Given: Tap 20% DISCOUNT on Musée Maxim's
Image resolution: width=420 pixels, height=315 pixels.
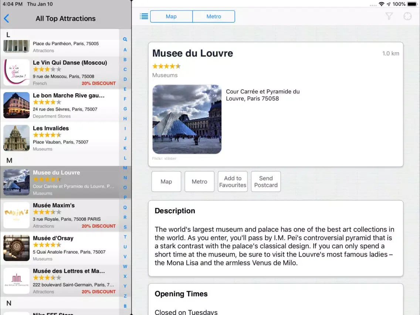Looking at the screenshot, I should coord(99,226).
